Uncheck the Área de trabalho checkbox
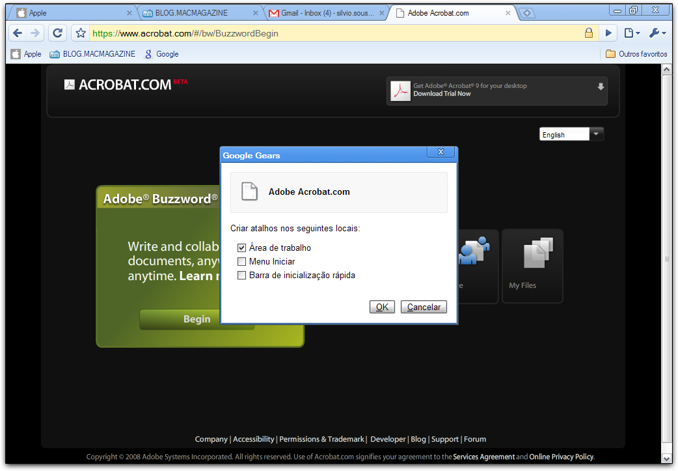Viewport: 678px width, 471px height. point(241,248)
